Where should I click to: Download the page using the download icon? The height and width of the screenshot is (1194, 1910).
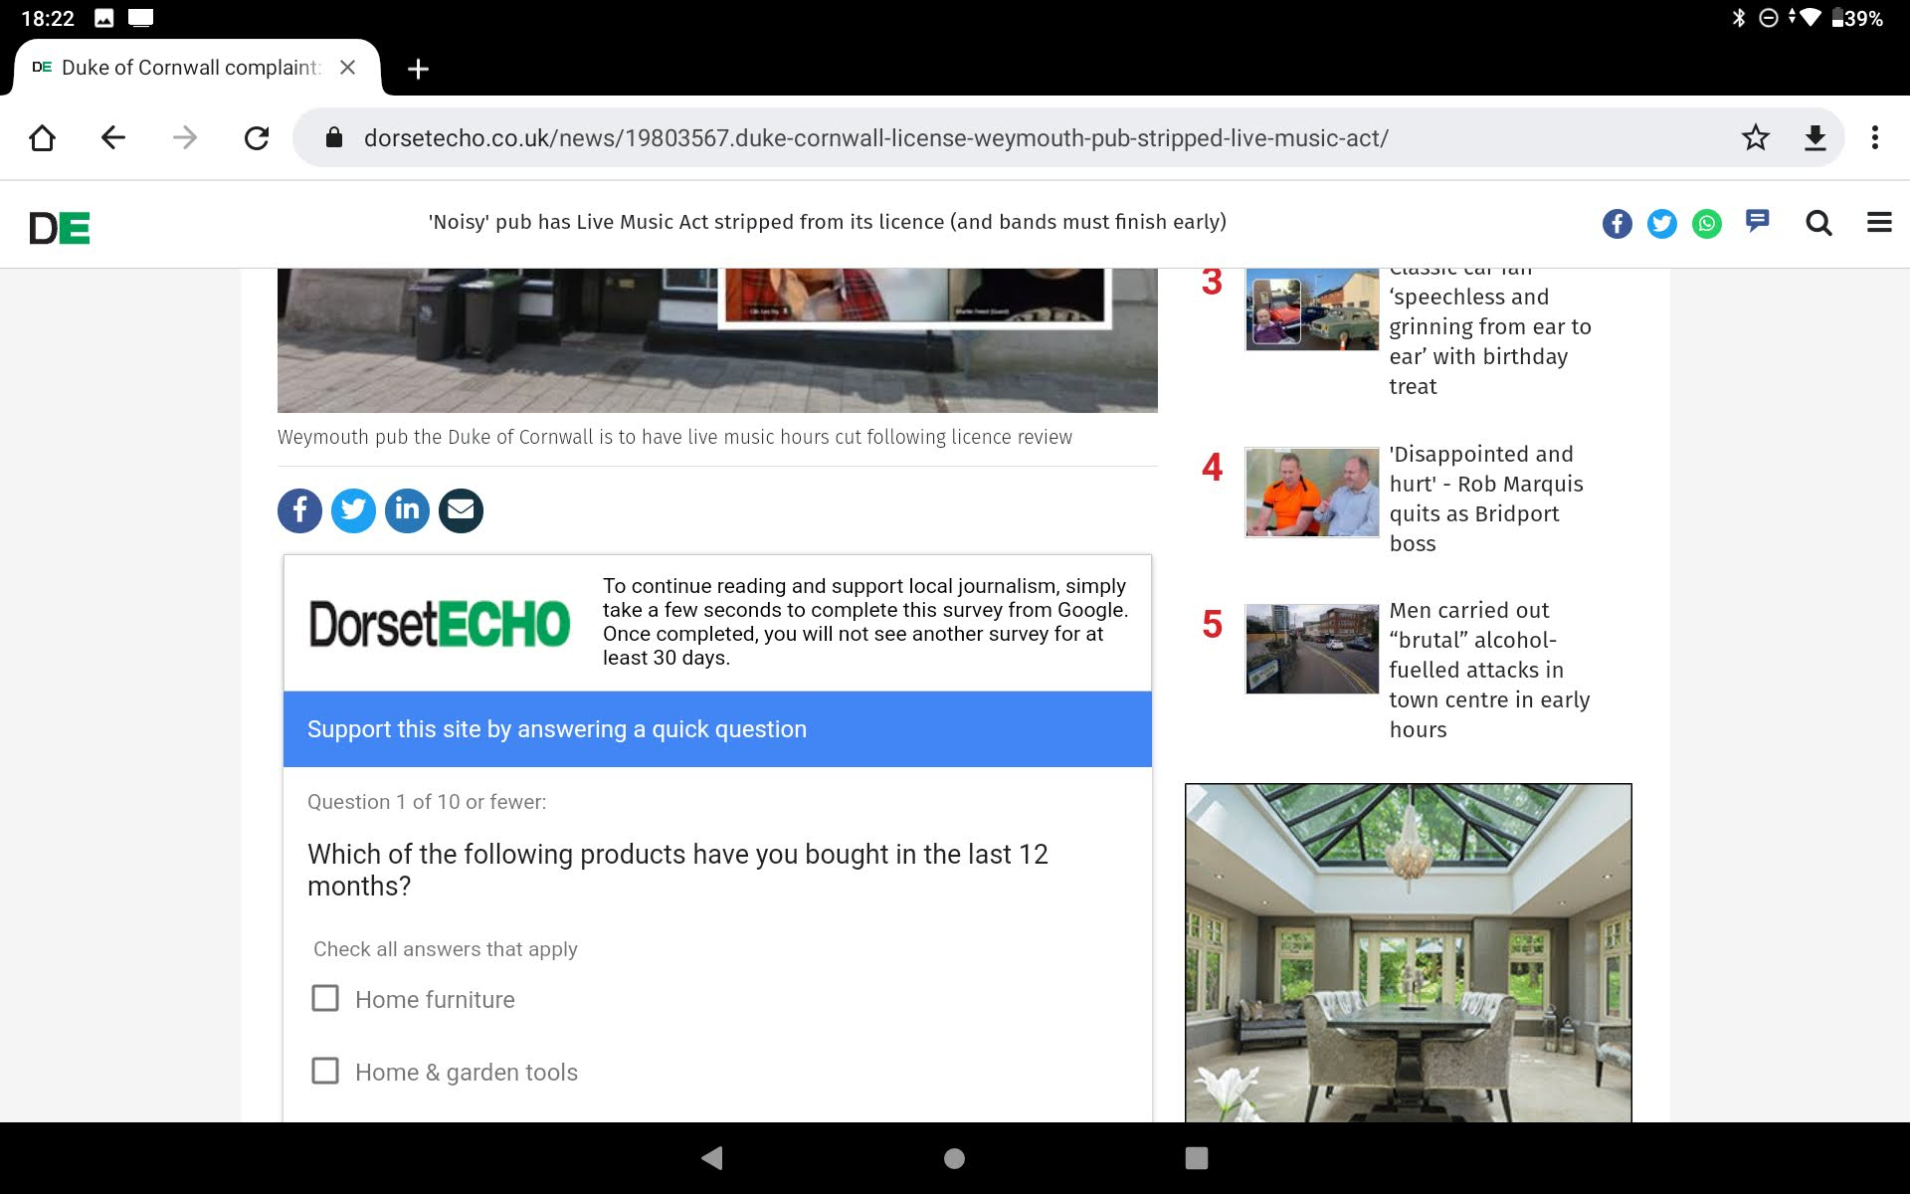click(1815, 137)
